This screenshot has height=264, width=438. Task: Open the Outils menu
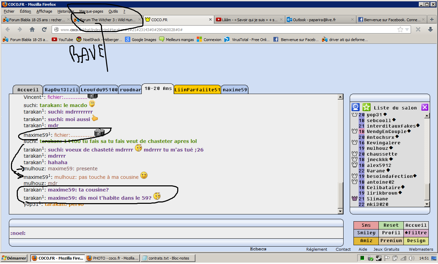pyautogui.click(x=113, y=11)
